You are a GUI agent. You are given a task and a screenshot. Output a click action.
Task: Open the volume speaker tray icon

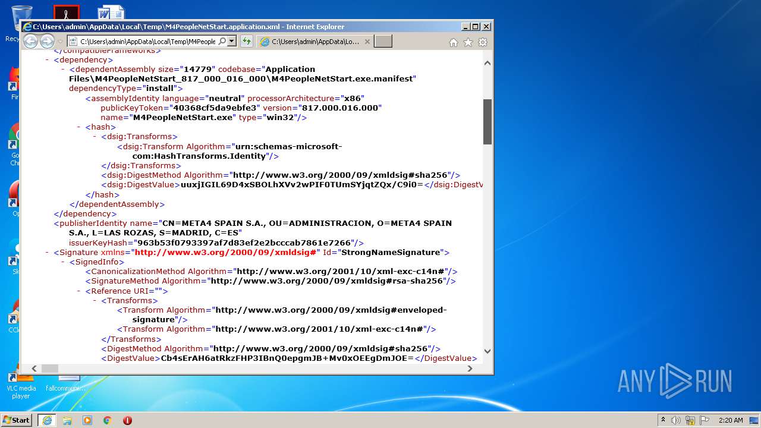click(676, 420)
